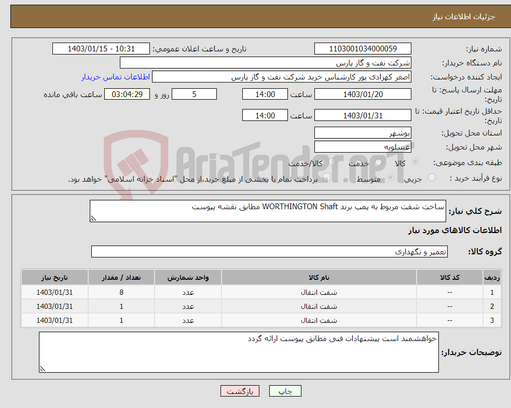511x408 pixels.
Task: Click the delivery city field عسلویه
Action: click(x=363, y=147)
